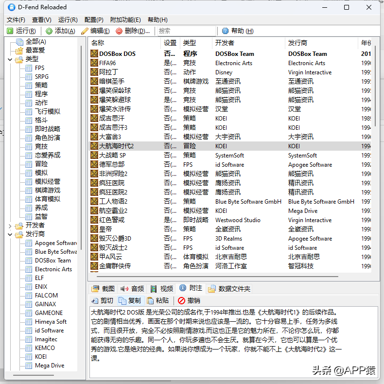Select 模拟经营 in the category tree
This screenshot has width=384, height=384.
coord(48,181)
